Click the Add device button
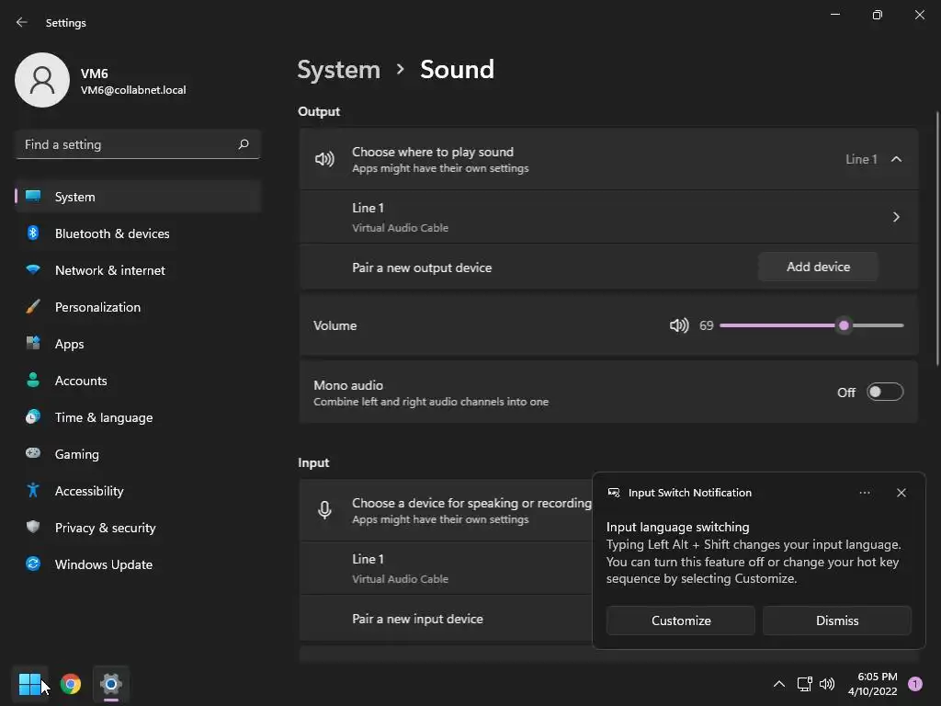 pyautogui.click(x=818, y=267)
